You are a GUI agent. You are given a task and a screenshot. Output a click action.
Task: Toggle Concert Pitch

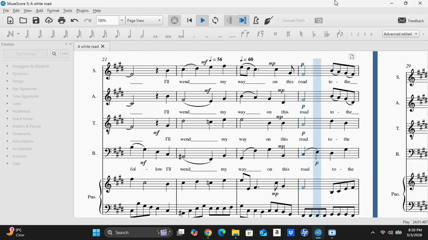[x=294, y=21]
